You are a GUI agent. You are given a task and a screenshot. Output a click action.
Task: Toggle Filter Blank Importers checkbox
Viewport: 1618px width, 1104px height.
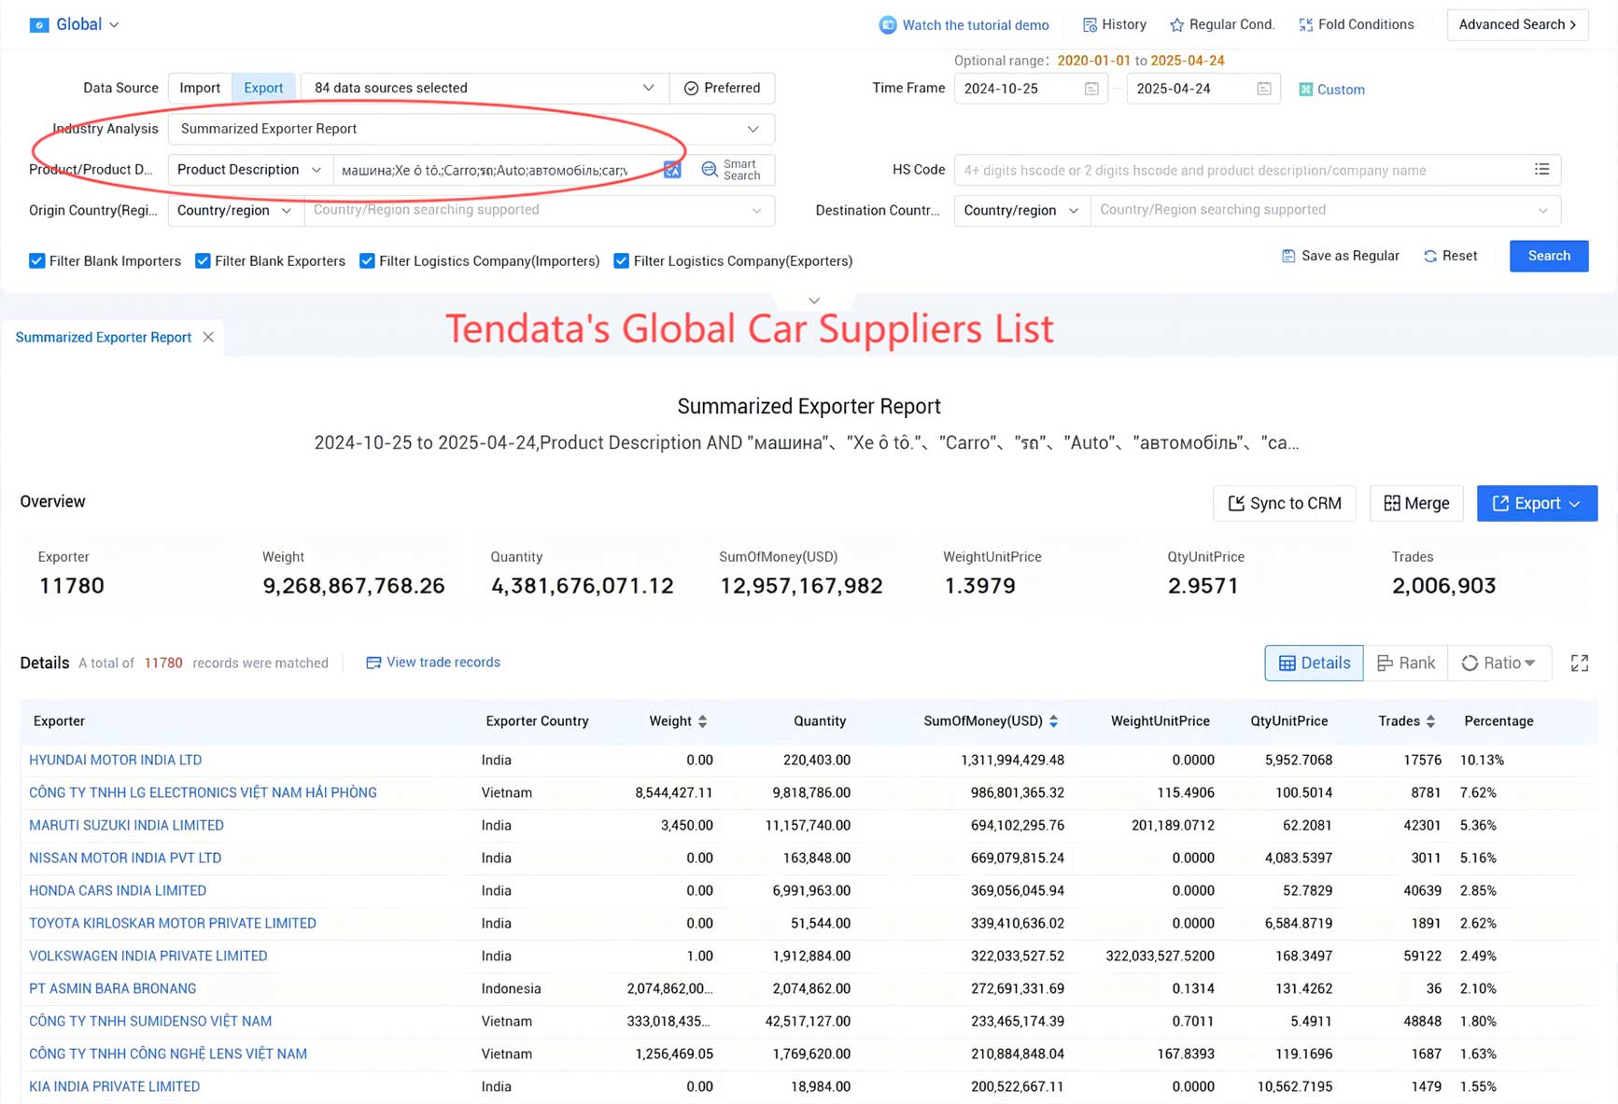click(36, 261)
